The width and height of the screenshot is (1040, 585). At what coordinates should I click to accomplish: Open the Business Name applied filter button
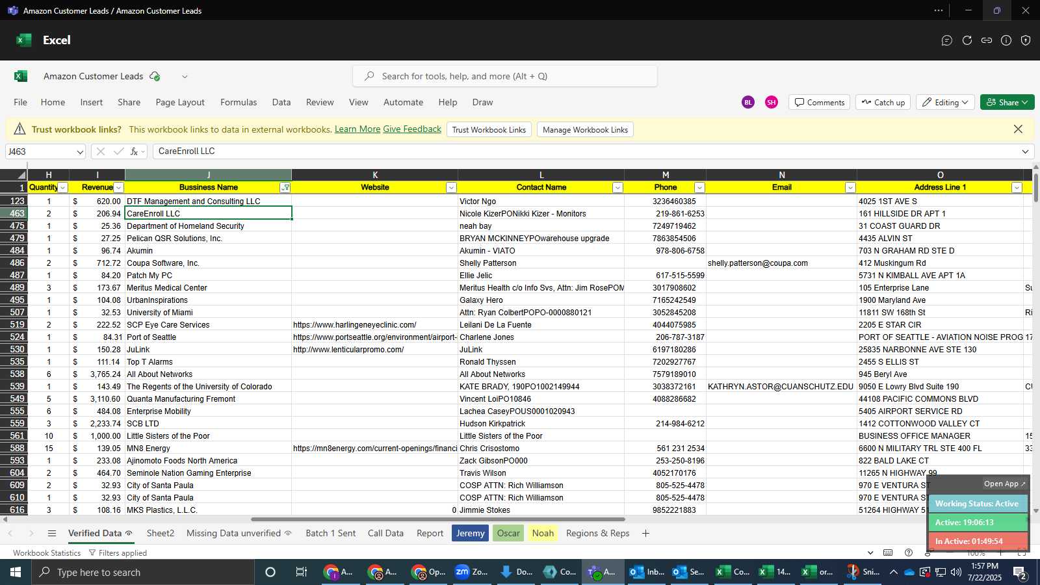(x=285, y=188)
